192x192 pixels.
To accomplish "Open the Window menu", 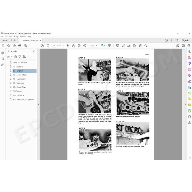I will (23, 36).
